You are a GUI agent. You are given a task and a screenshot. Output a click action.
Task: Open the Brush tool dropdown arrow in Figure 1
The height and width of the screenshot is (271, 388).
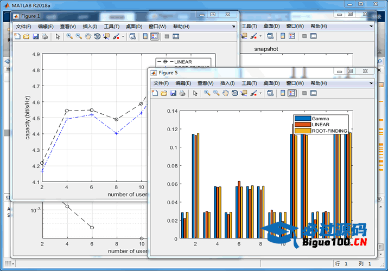[x=123, y=37]
